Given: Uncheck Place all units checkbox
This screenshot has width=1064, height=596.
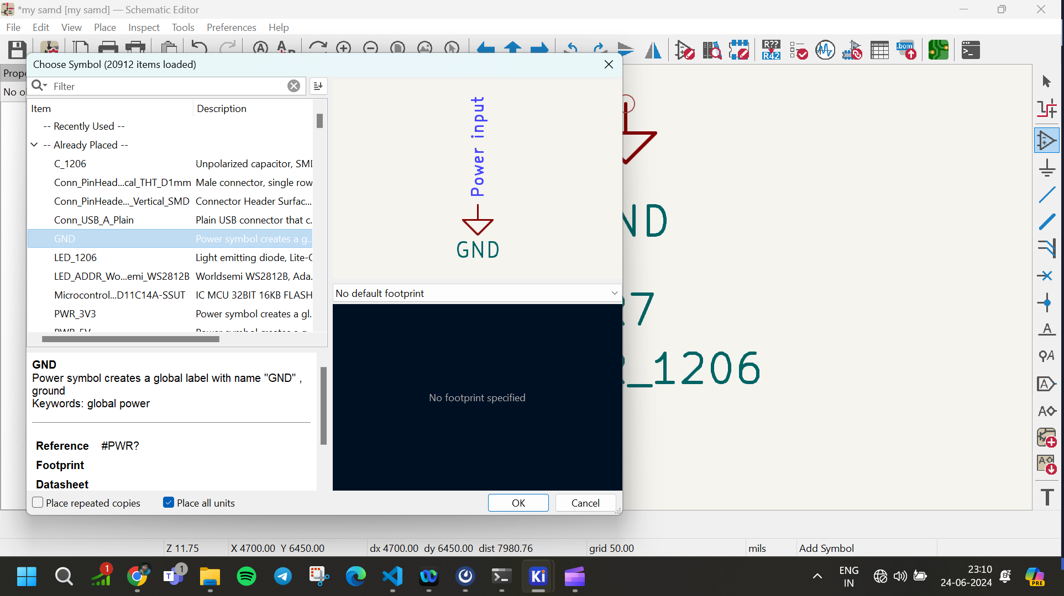Looking at the screenshot, I should pos(169,503).
